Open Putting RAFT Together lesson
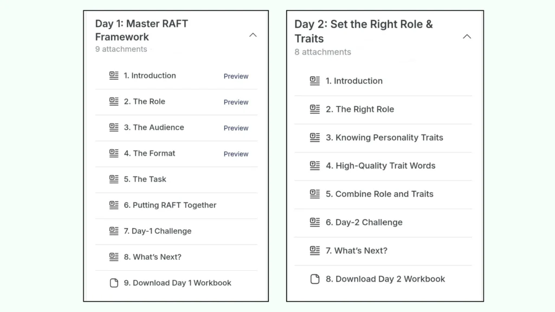Viewport: 555px width, 312px height. 170,205
